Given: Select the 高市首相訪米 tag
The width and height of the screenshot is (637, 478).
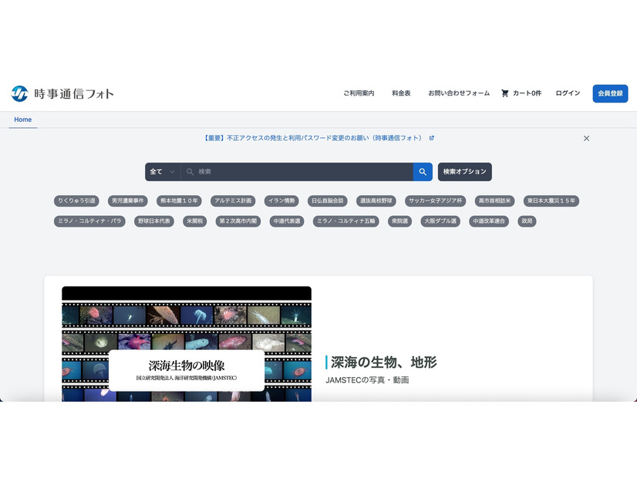Looking at the screenshot, I should click(x=494, y=200).
